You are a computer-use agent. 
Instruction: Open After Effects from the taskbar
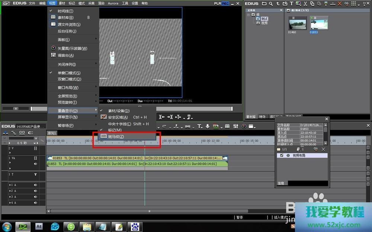[39, 226]
